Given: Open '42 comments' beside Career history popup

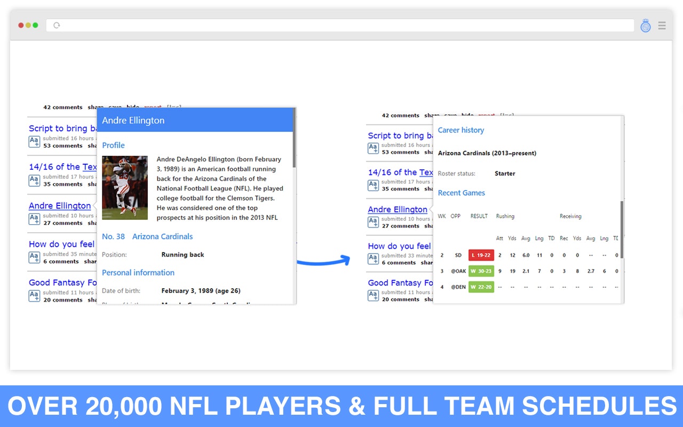Looking at the screenshot, I should pos(401,115).
